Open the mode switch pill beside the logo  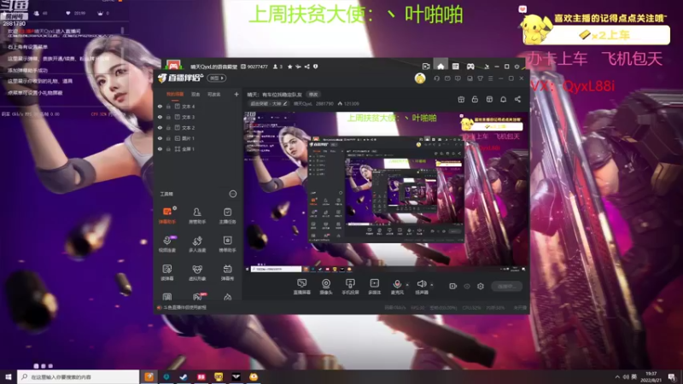(x=217, y=79)
